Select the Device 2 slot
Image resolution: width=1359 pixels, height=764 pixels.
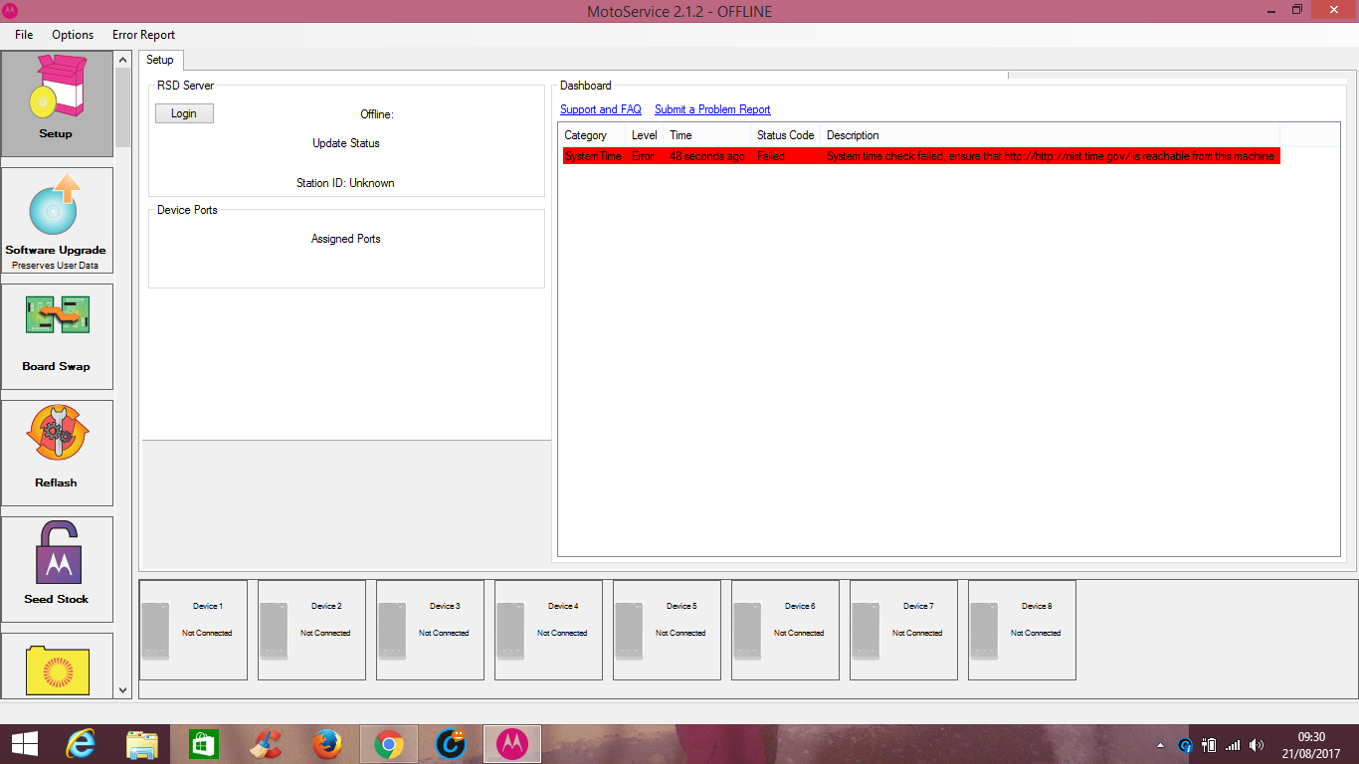pyautogui.click(x=311, y=631)
